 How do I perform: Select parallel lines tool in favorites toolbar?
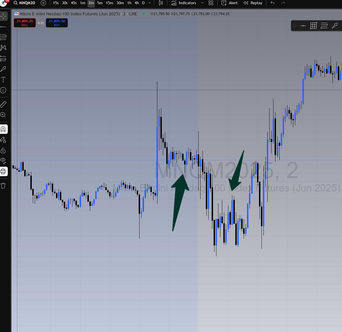[x=324, y=26]
